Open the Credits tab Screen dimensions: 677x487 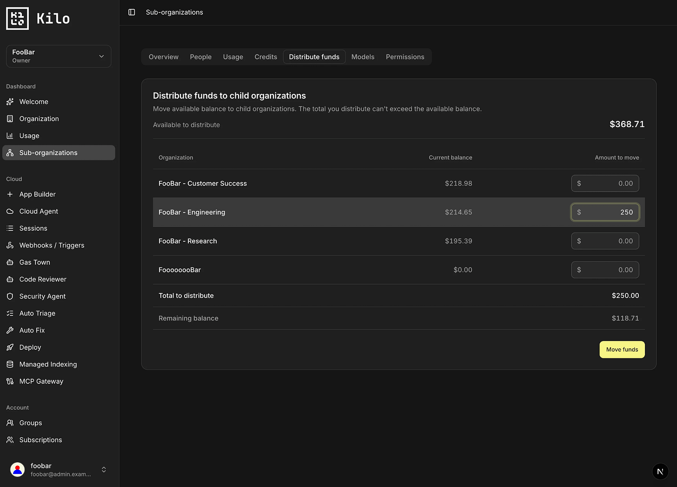pyautogui.click(x=266, y=57)
